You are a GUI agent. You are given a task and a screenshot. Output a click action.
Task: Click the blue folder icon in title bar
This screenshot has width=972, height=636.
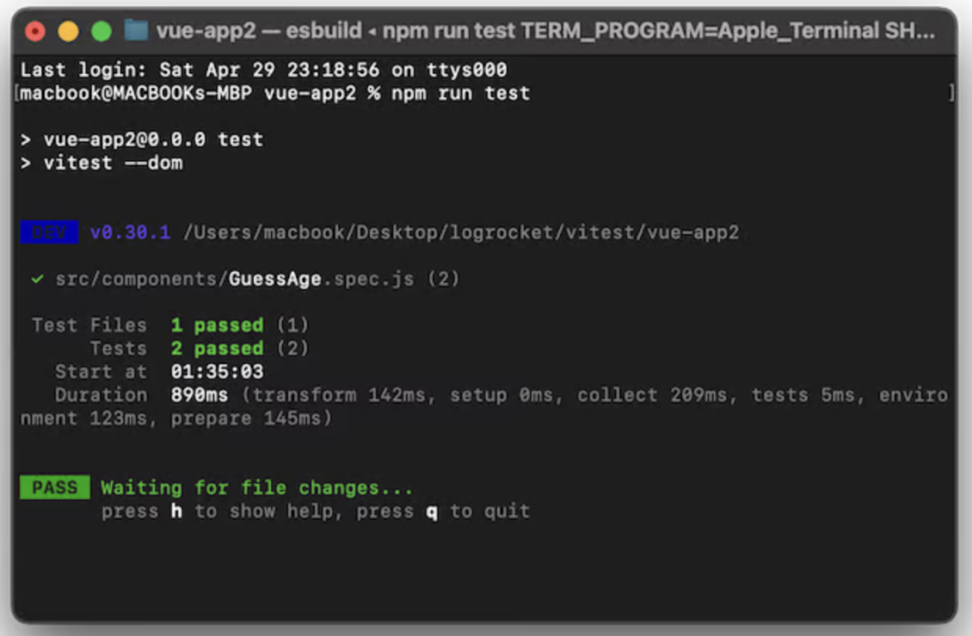137,31
